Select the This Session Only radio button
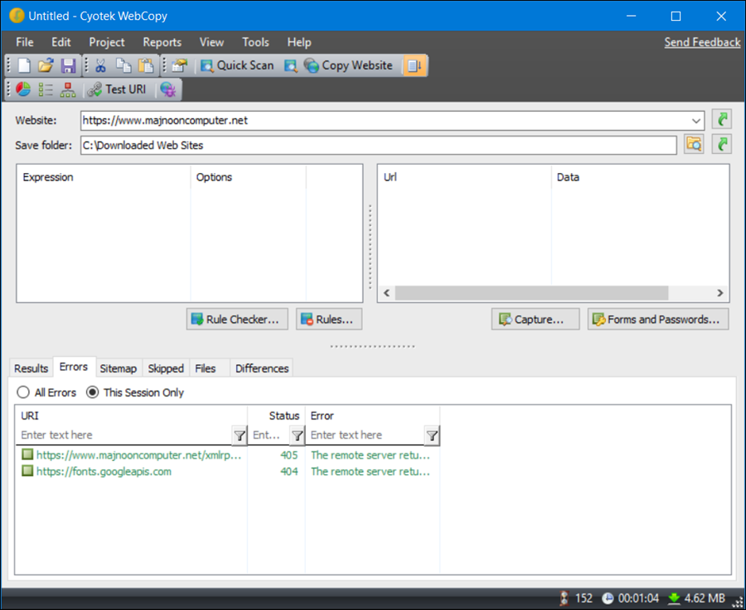This screenshot has width=746, height=610. point(92,392)
